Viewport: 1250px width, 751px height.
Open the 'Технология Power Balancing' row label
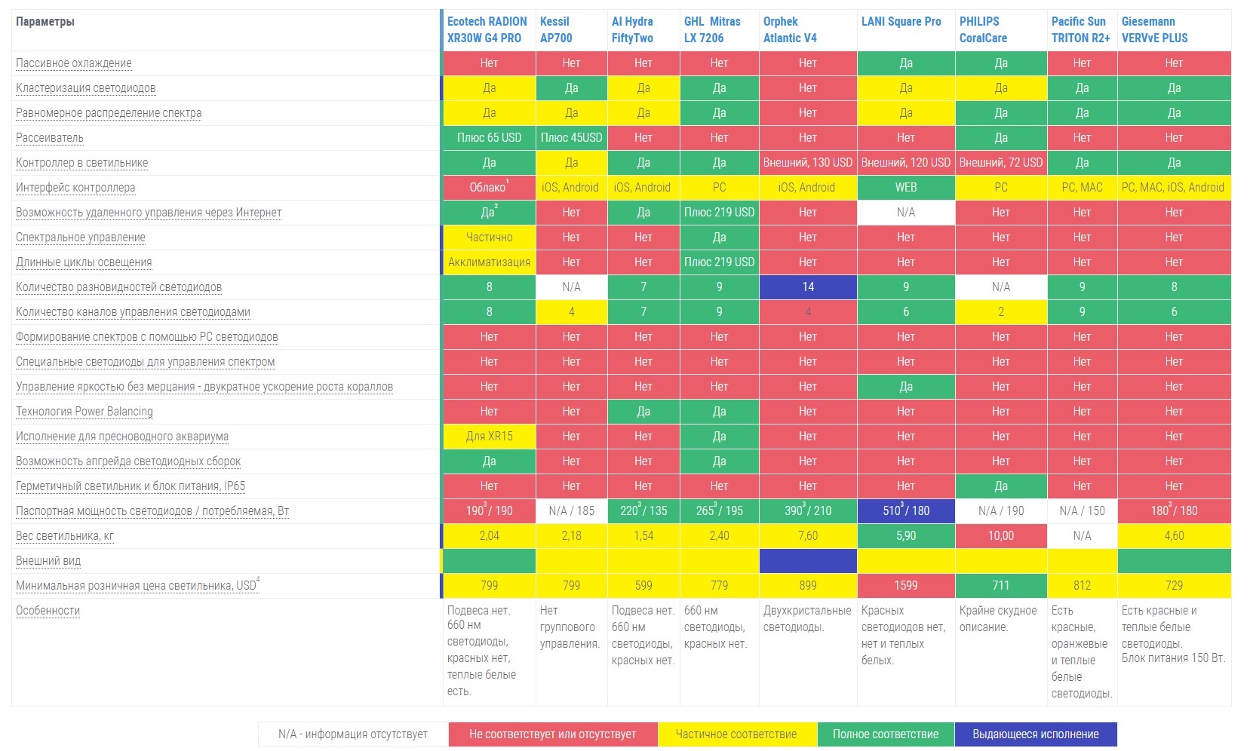tap(84, 412)
